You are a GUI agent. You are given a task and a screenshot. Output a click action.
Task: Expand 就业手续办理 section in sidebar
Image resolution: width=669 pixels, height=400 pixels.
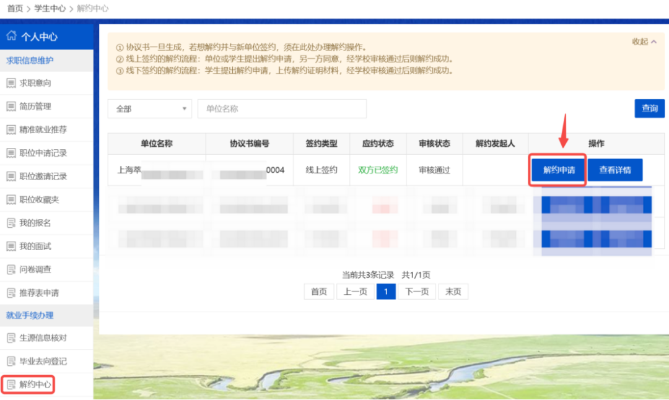click(x=28, y=315)
